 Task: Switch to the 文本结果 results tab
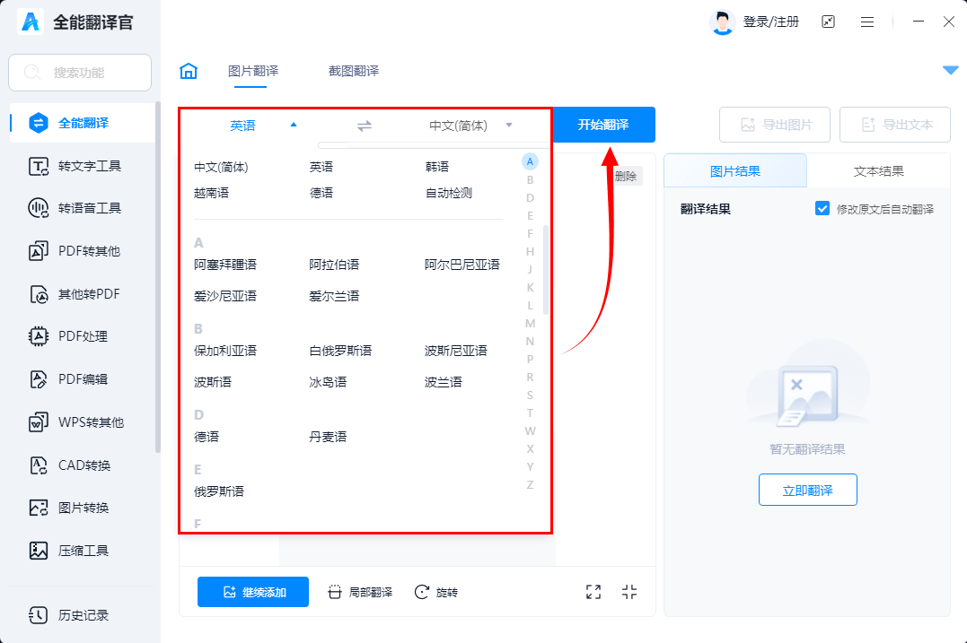pos(881,170)
